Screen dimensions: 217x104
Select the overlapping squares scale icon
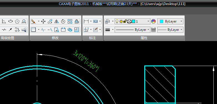[77, 30]
